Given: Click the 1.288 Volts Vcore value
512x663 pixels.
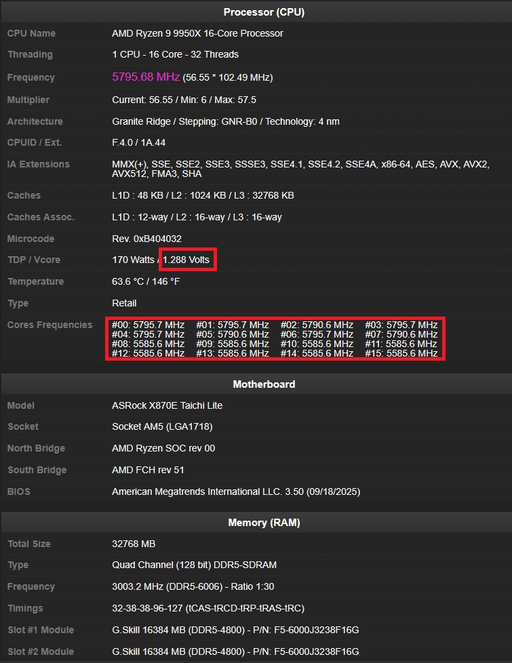Looking at the screenshot, I should [x=186, y=260].
